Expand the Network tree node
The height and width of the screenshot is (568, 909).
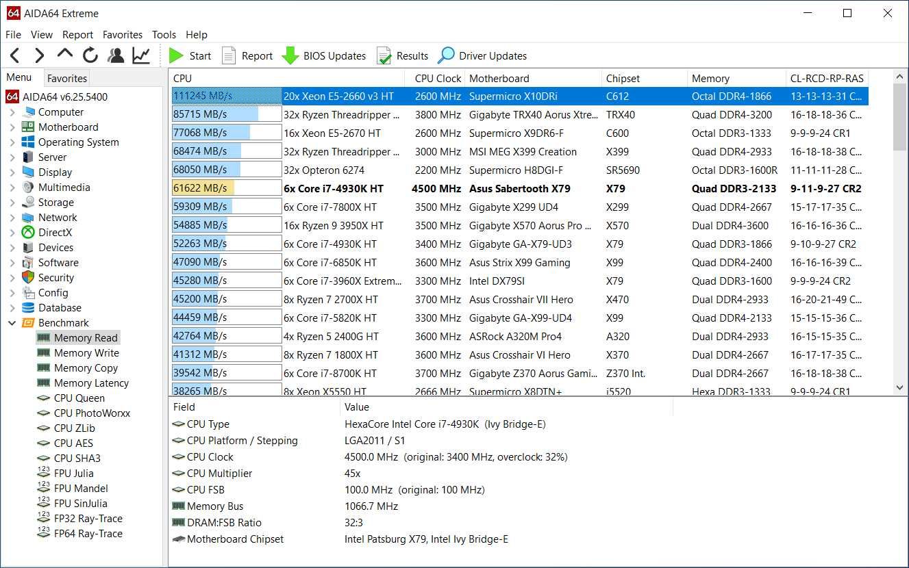click(12, 217)
